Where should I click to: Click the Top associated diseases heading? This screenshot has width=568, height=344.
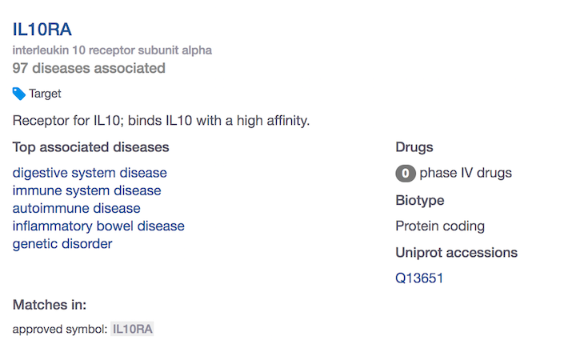point(90,147)
